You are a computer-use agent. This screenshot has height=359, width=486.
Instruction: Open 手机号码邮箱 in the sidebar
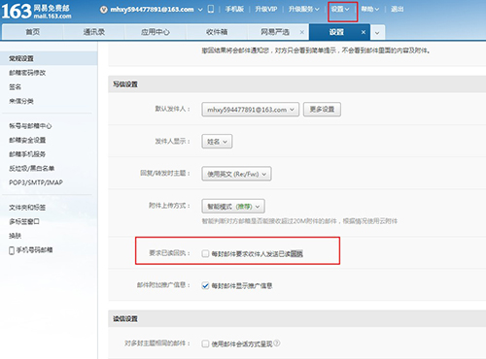coord(34,250)
